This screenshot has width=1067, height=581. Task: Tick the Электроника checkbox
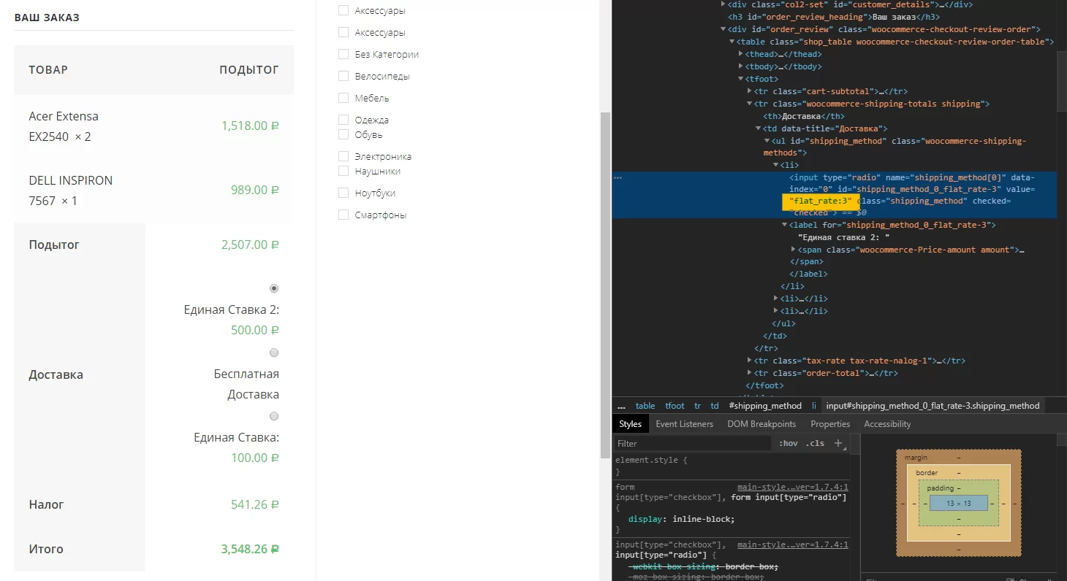[343, 156]
